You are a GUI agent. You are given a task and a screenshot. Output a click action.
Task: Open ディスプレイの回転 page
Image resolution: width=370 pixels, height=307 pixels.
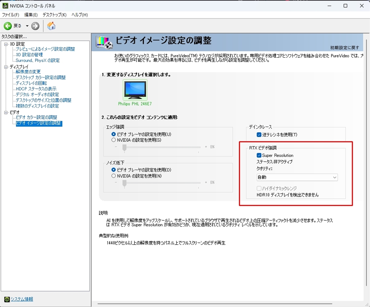(31, 83)
